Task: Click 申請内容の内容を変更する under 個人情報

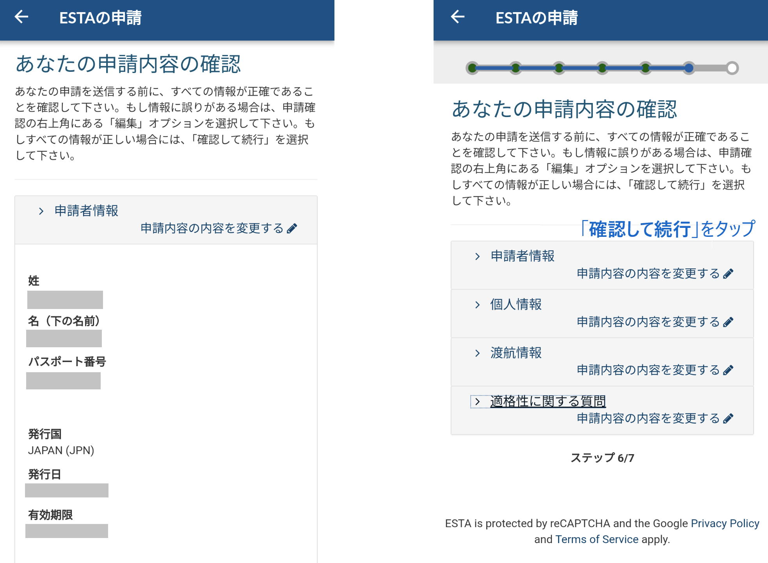Action: point(648,322)
